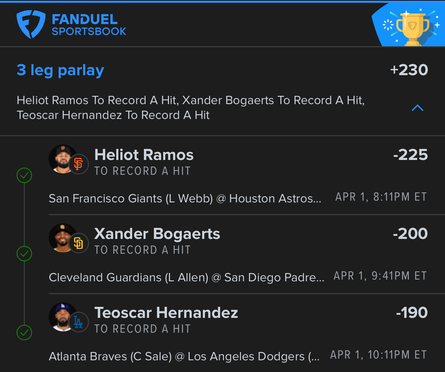
Task: Open Xander Bogaerts player headshot
Action: coord(63,238)
